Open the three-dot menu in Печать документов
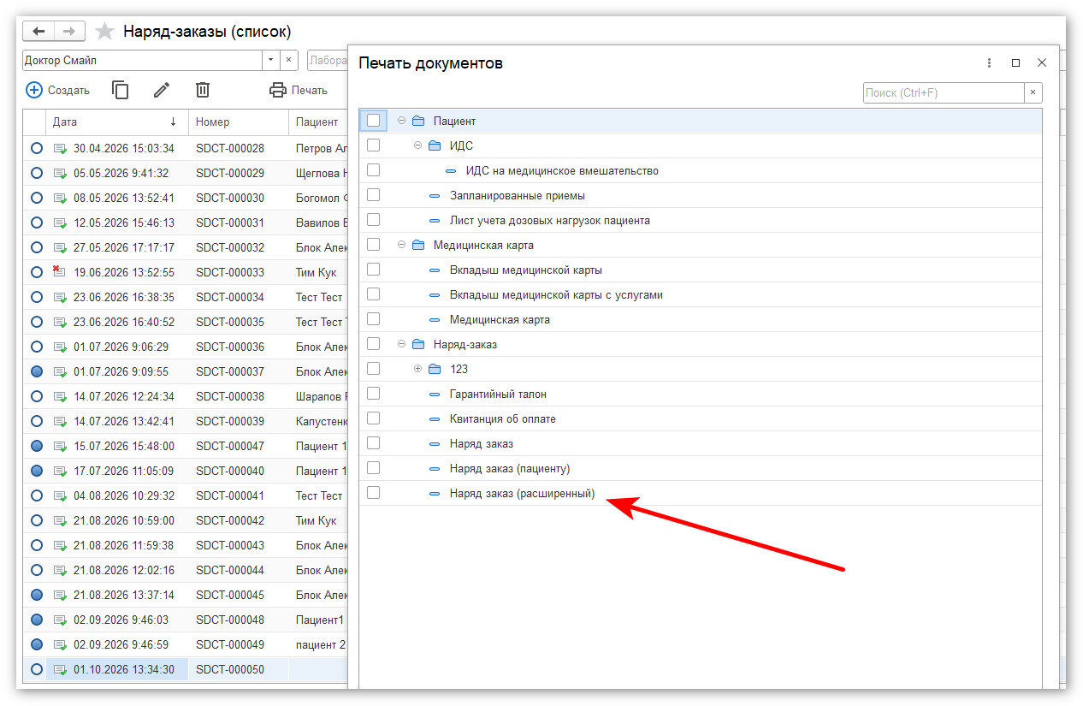1083x706 pixels. click(x=989, y=63)
